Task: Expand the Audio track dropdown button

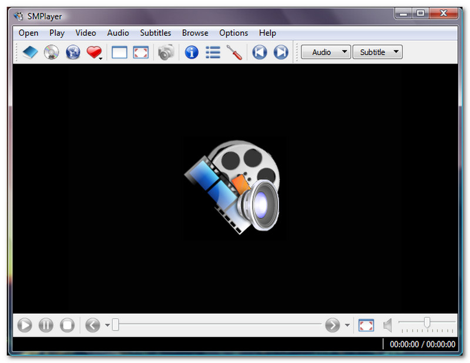Action: coord(326,52)
